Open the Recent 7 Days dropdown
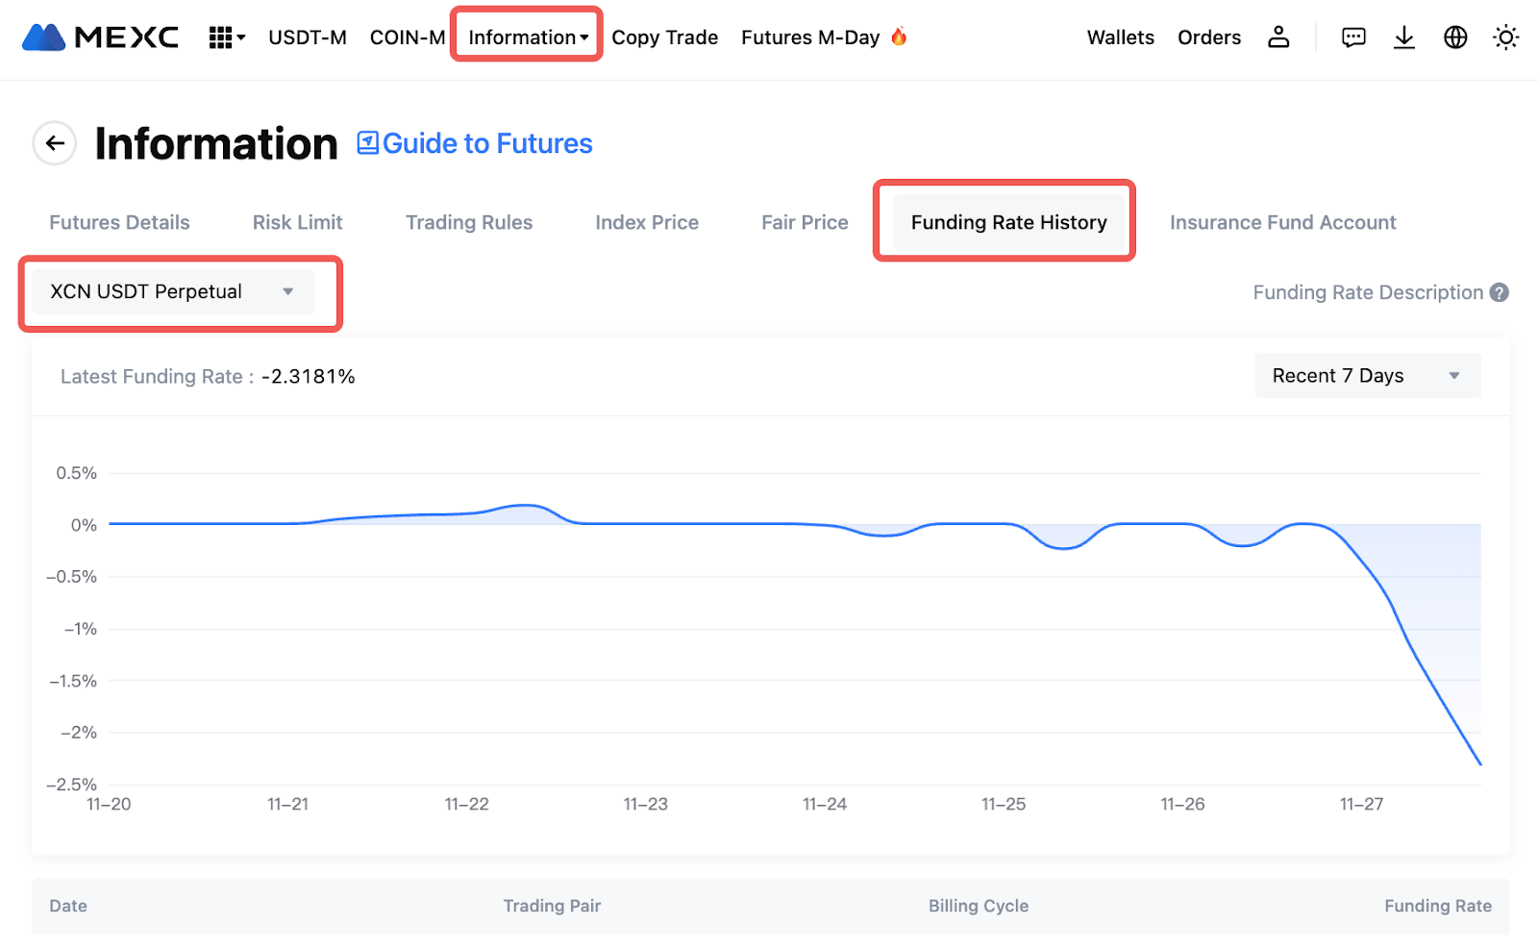This screenshot has width=1538, height=949. pyautogui.click(x=1366, y=376)
